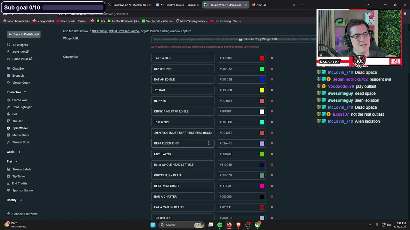The image size is (410, 230).
Task: Delete the Chat Tweets category
Action: tap(272, 154)
